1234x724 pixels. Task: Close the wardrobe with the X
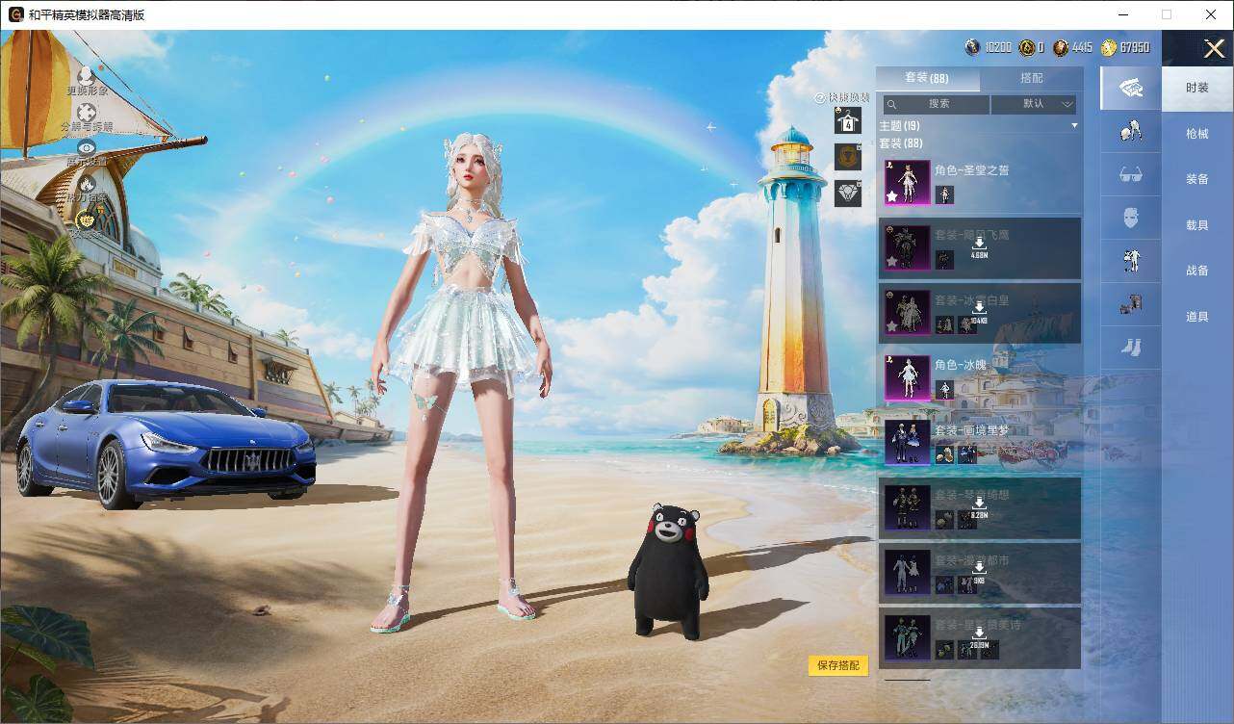[x=1215, y=48]
